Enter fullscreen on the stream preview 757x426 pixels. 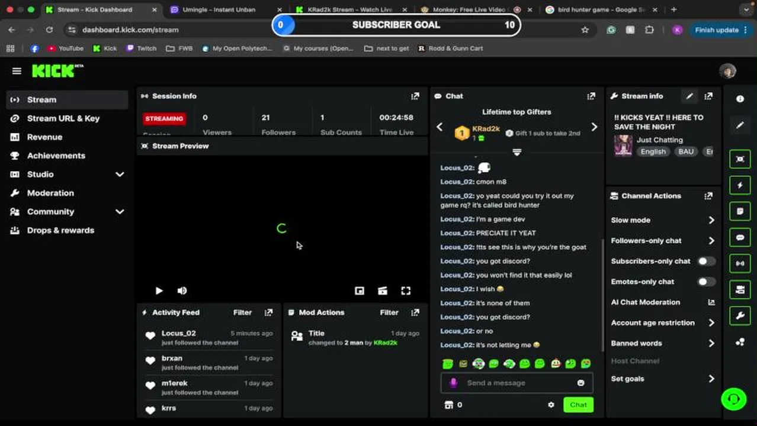point(406,291)
